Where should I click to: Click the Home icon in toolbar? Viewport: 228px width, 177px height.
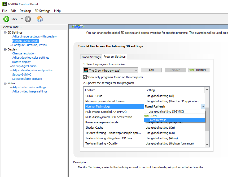coord(40,19)
